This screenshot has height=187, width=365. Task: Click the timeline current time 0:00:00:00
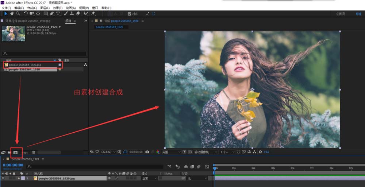(x=13, y=165)
